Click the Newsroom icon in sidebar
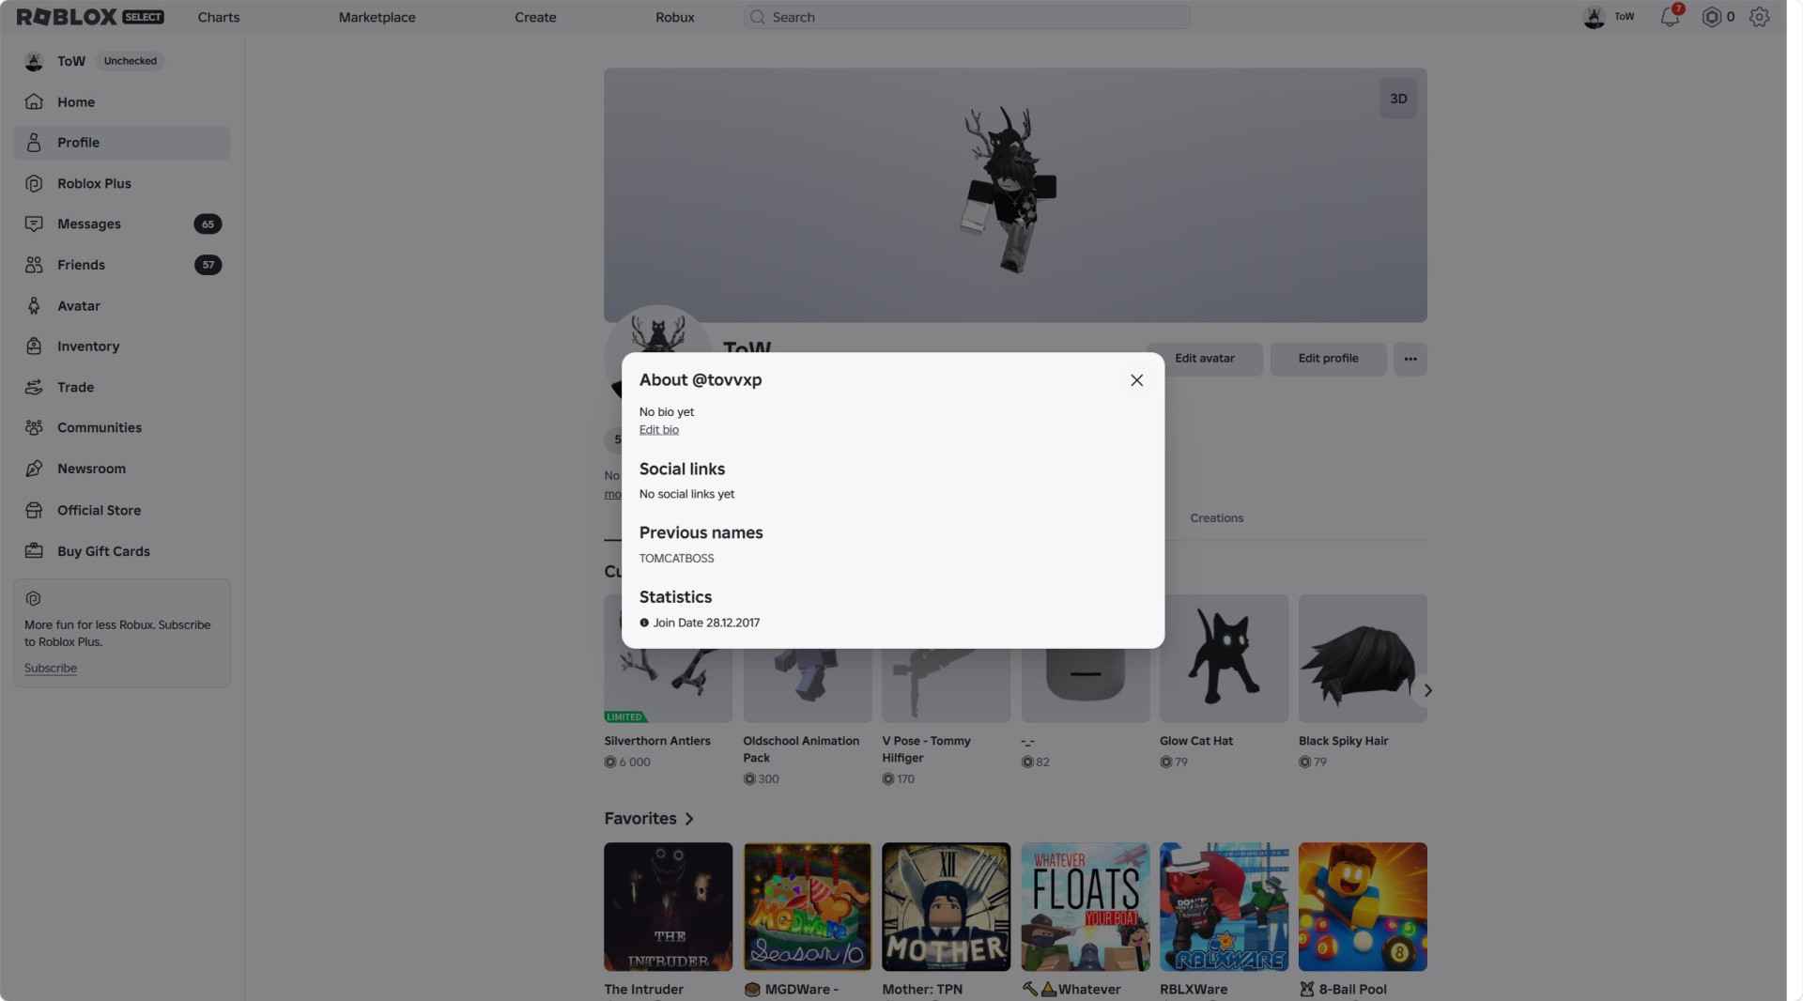 pos(34,468)
